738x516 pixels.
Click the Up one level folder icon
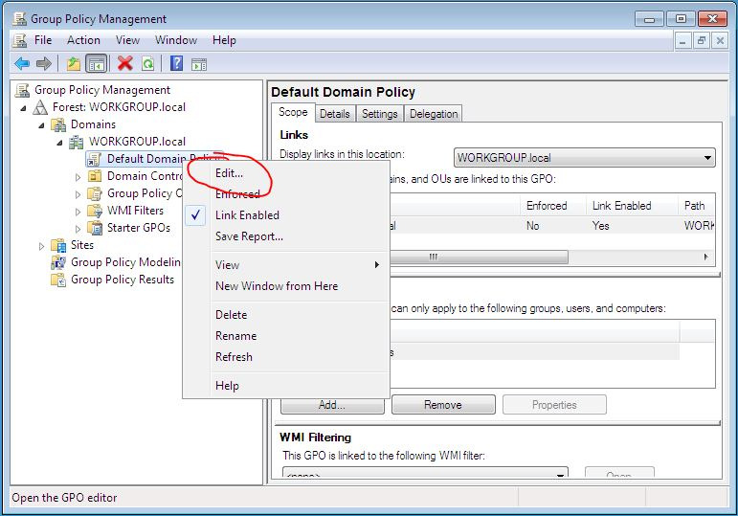tap(74, 64)
